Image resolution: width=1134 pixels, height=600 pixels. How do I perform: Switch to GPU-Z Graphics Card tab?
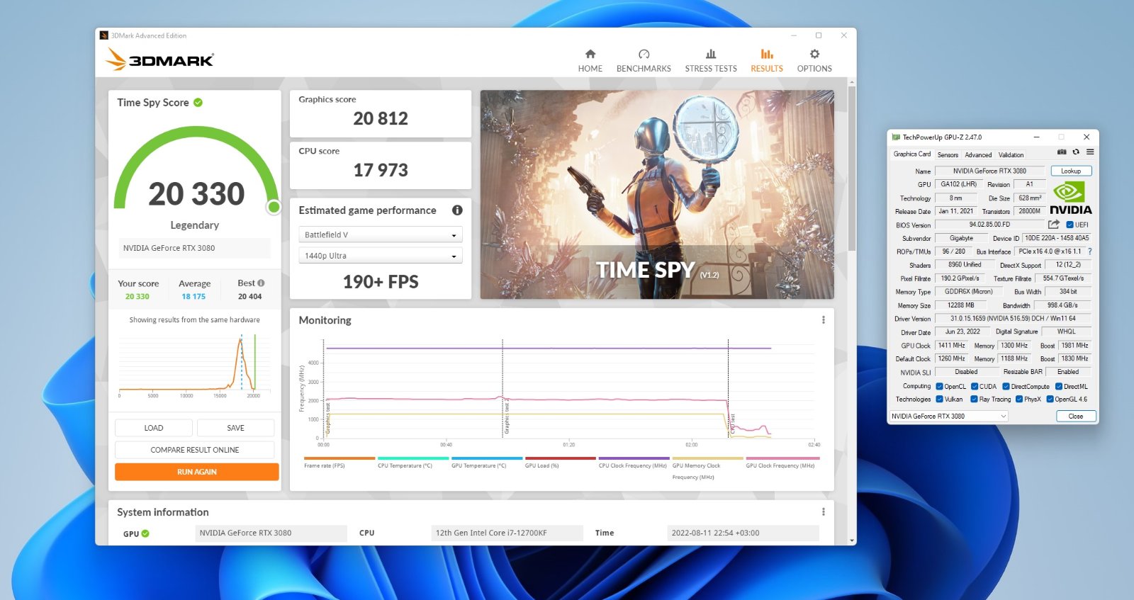point(911,154)
